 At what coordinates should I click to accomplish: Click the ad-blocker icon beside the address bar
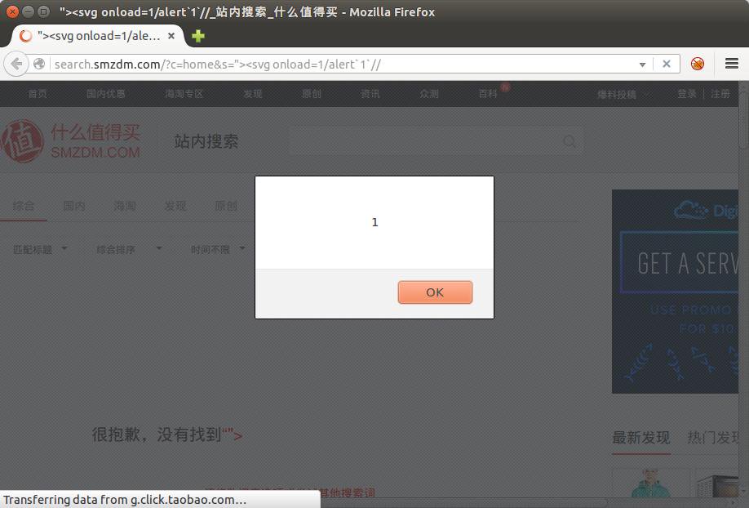(698, 64)
